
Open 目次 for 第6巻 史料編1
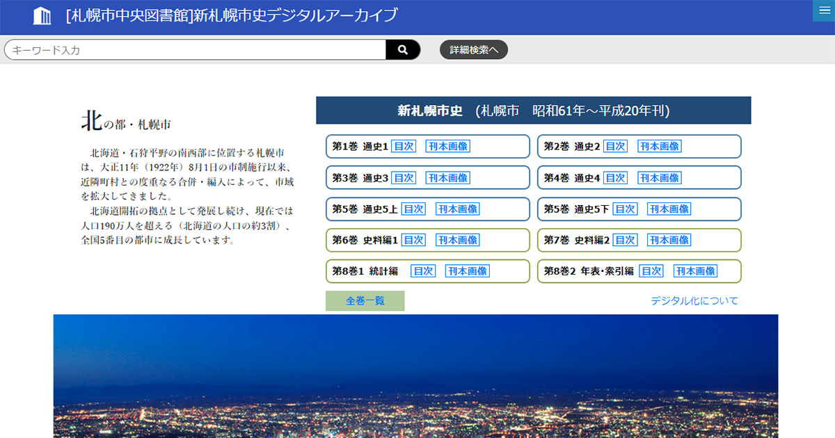(x=413, y=240)
